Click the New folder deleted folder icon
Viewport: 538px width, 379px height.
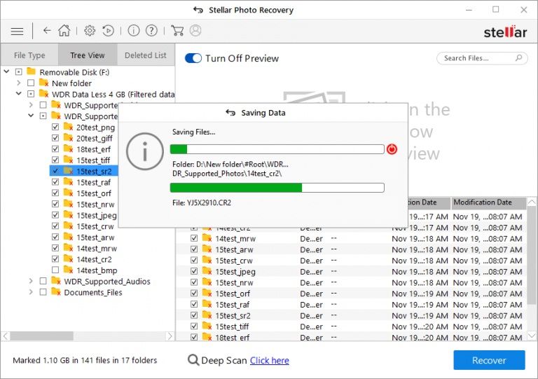pyautogui.click(x=43, y=83)
